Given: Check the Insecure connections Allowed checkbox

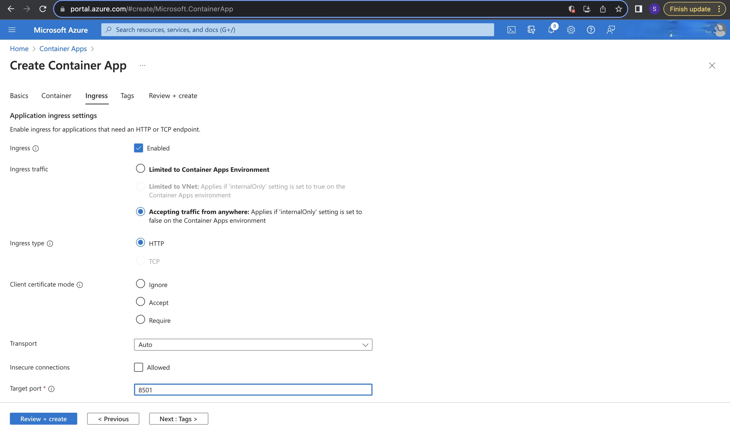Looking at the screenshot, I should pyautogui.click(x=139, y=367).
